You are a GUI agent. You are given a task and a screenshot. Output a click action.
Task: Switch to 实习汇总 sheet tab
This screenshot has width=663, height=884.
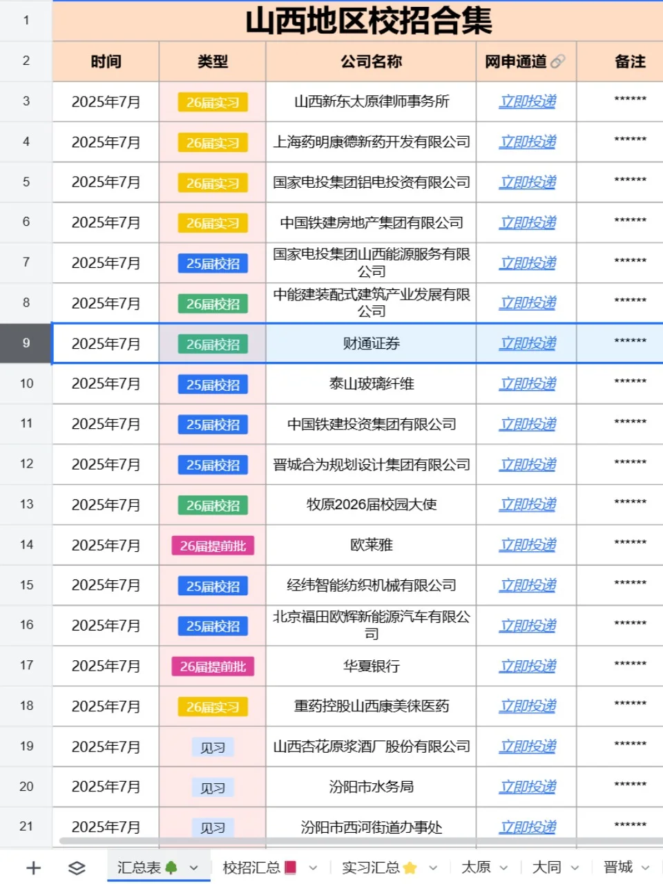point(379,867)
